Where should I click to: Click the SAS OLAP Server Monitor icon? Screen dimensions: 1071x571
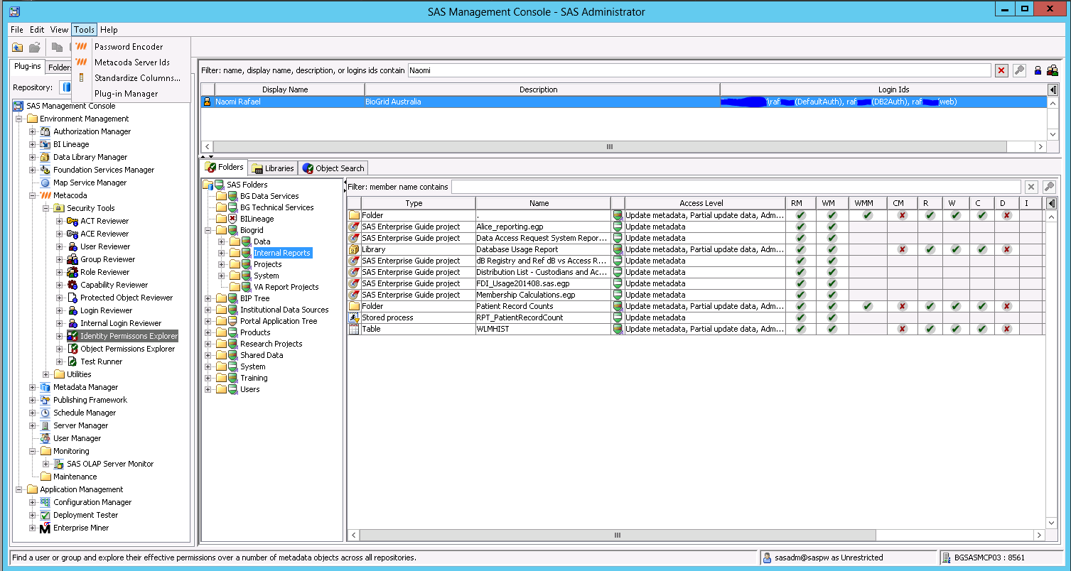pyautogui.click(x=58, y=464)
